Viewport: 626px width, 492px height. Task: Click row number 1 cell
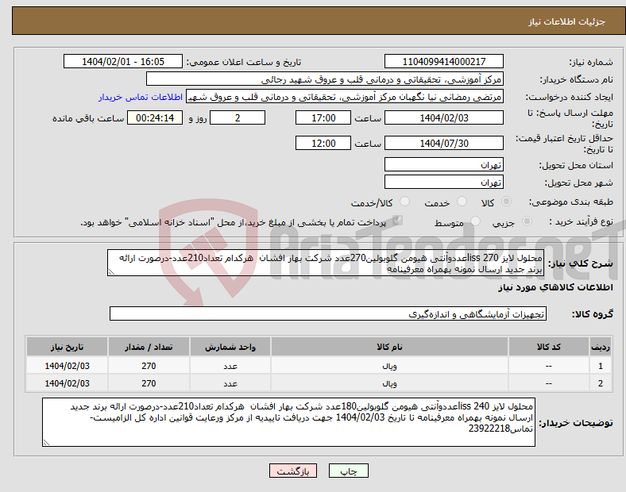coord(601,366)
